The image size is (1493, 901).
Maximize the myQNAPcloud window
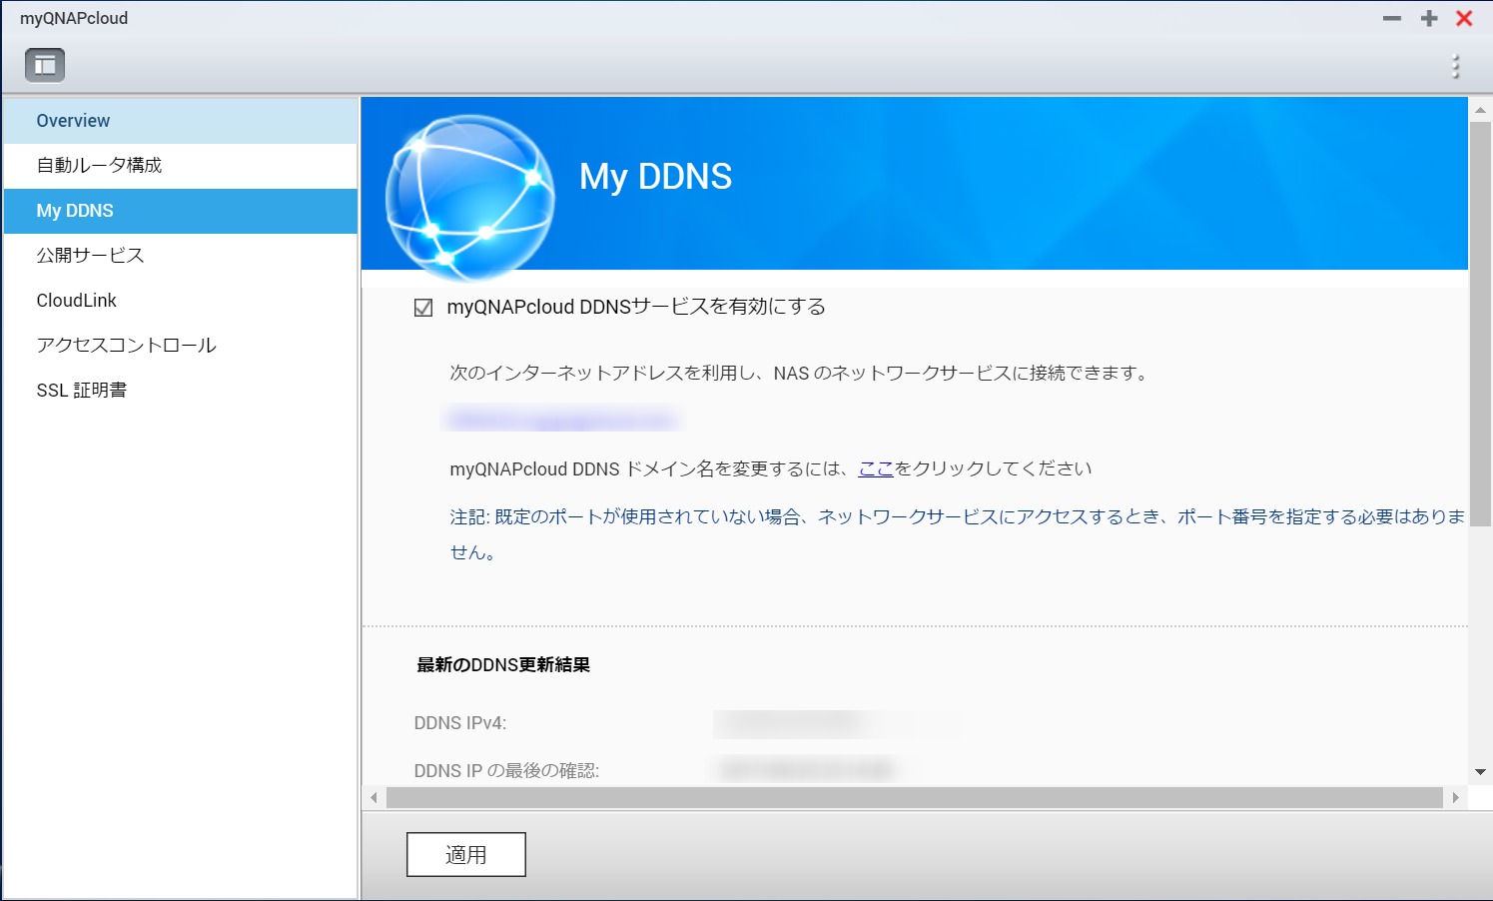pos(1429,18)
